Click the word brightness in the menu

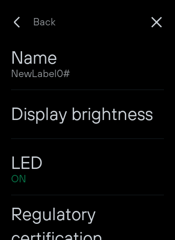click(112, 115)
